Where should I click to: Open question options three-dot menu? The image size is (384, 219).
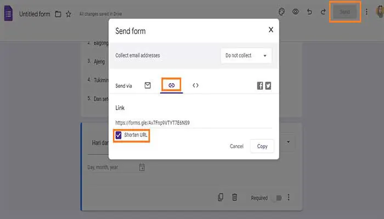[x=289, y=198]
